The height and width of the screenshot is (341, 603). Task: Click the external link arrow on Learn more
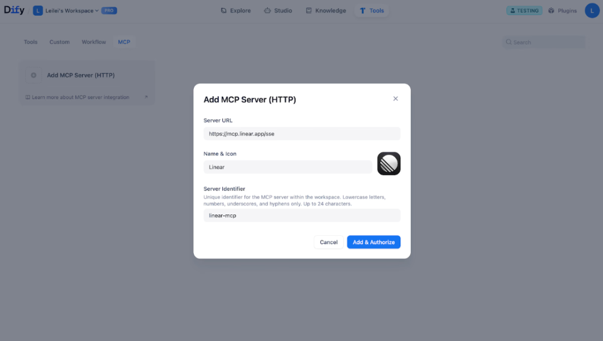[146, 97]
